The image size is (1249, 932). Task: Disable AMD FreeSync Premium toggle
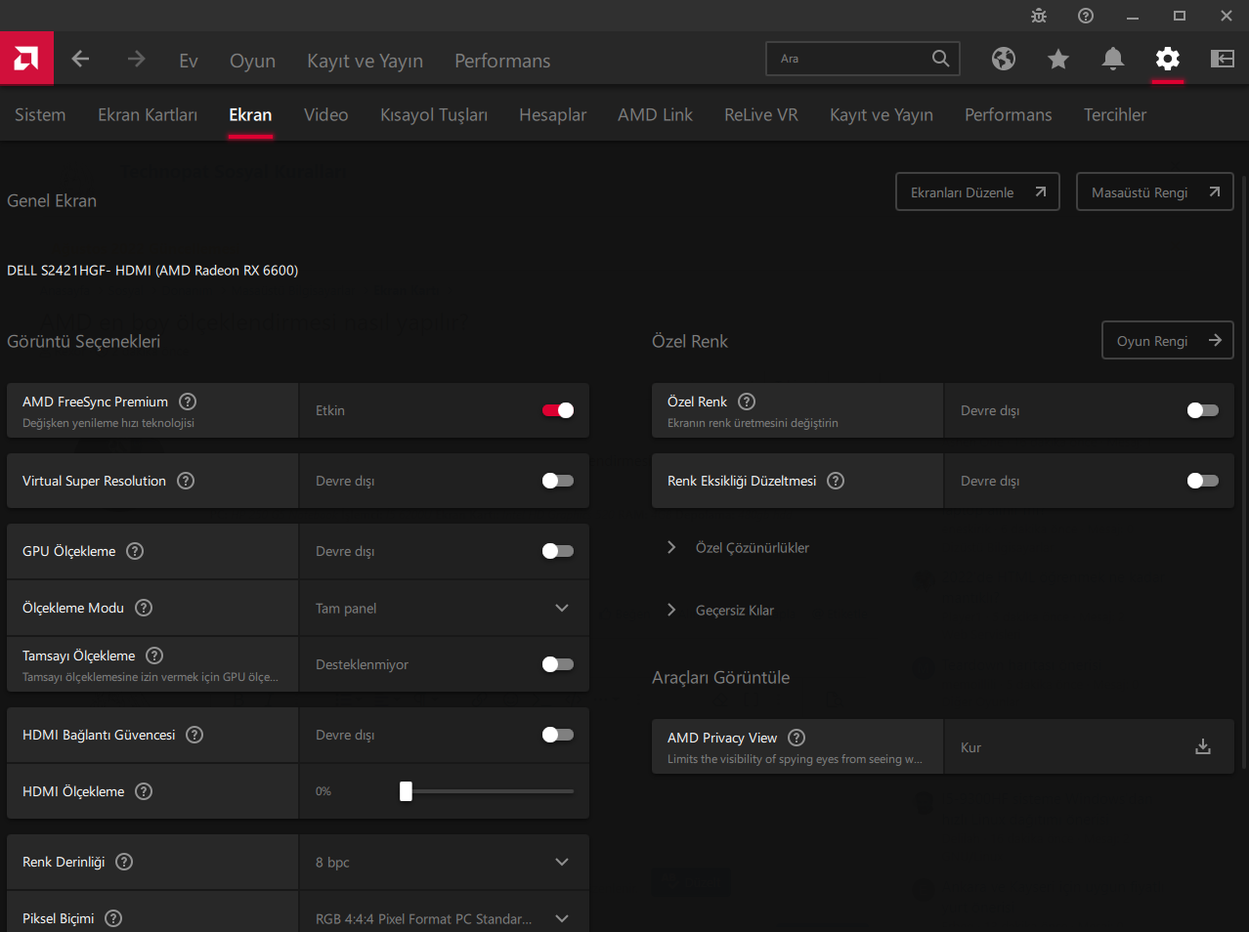tap(558, 410)
